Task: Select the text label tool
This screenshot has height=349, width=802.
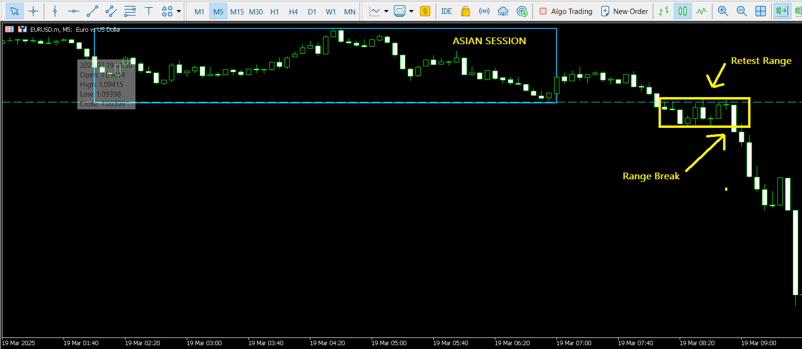Action: [149, 11]
